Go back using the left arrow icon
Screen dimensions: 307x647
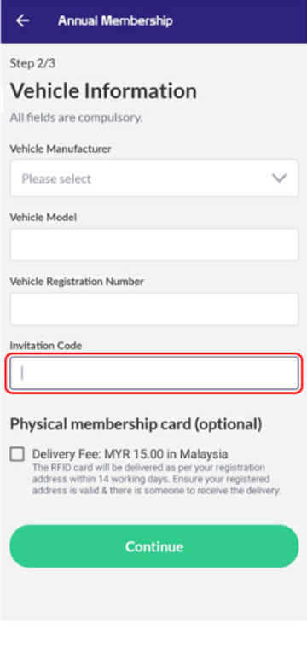[22, 20]
